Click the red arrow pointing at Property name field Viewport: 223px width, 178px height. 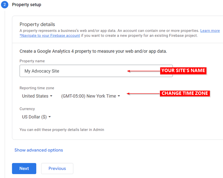tap(143, 71)
